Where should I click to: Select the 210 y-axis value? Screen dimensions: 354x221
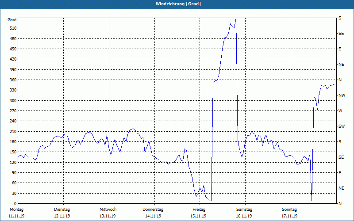click(x=14, y=131)
